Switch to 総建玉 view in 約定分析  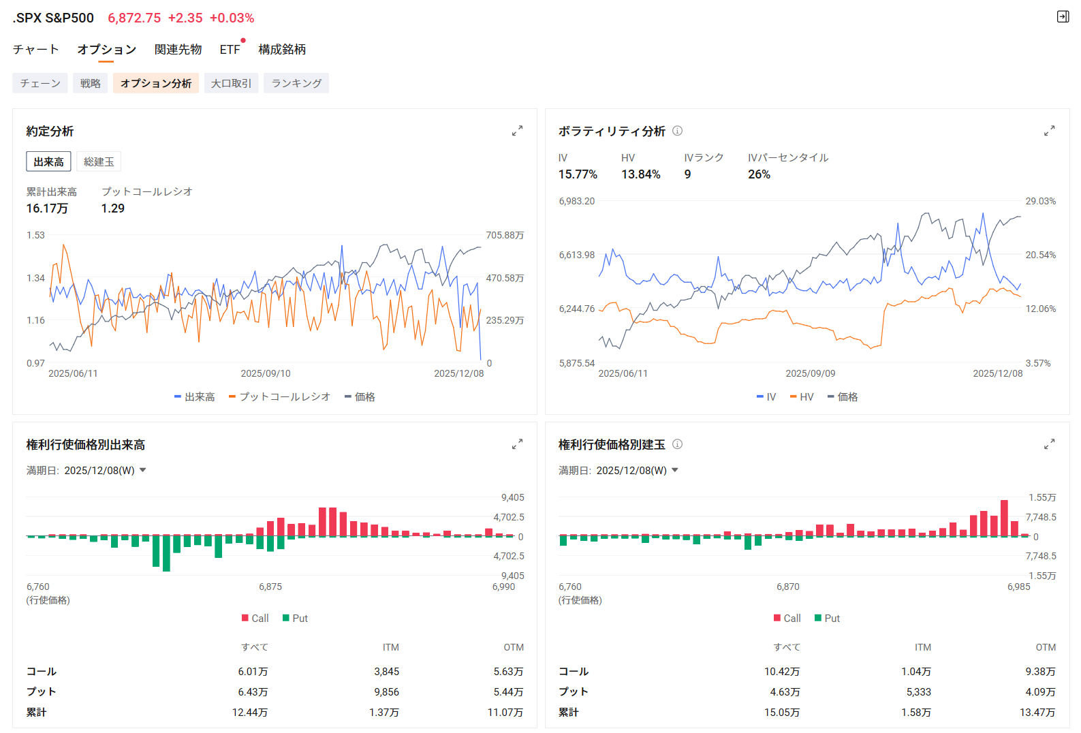(99, 161)
